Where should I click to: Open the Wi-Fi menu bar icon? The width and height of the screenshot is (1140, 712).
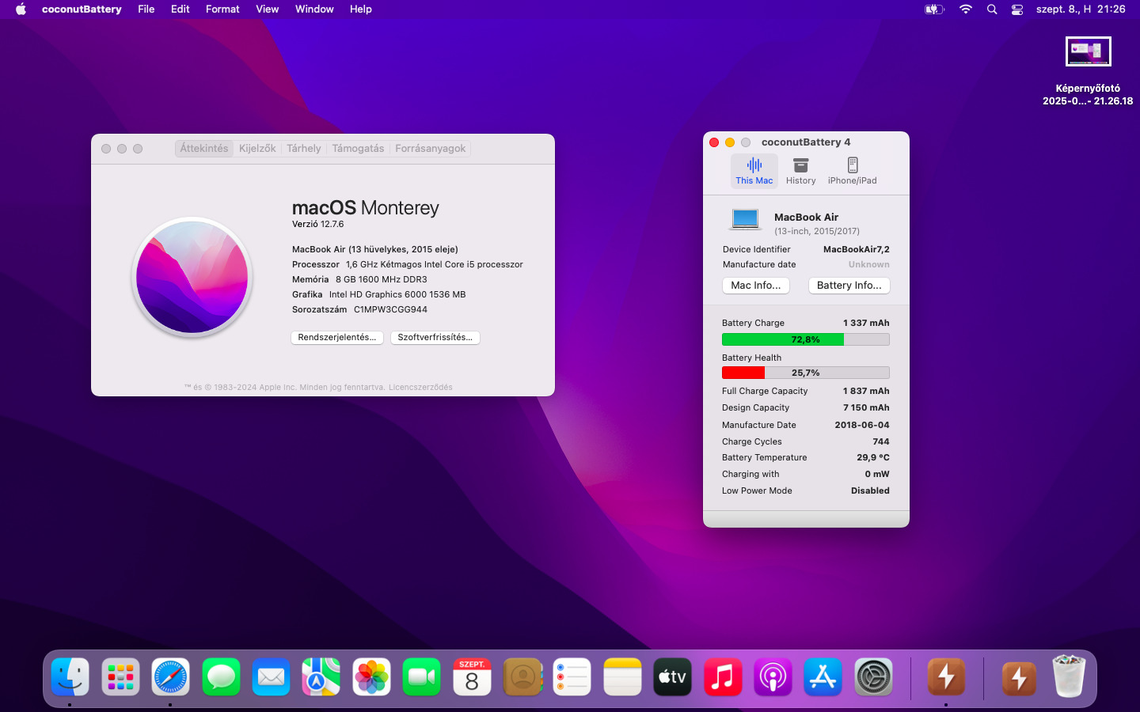(965, 9)
